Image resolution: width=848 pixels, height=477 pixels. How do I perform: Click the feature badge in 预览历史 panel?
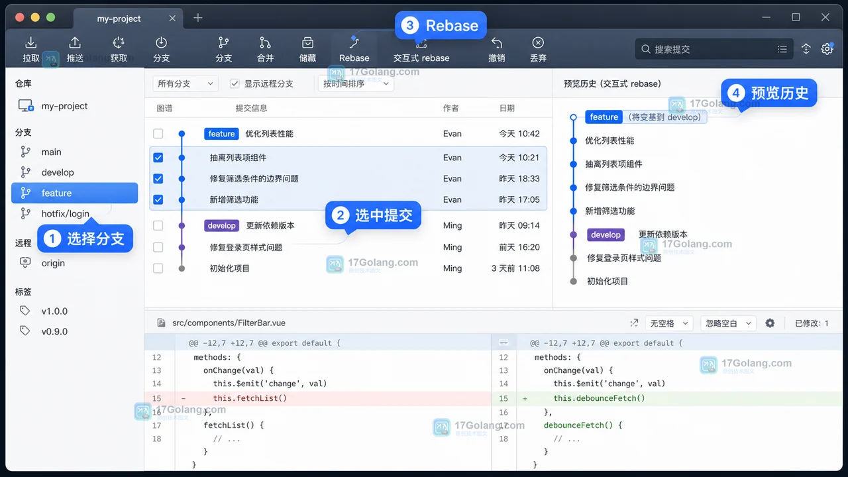[604, 117]
